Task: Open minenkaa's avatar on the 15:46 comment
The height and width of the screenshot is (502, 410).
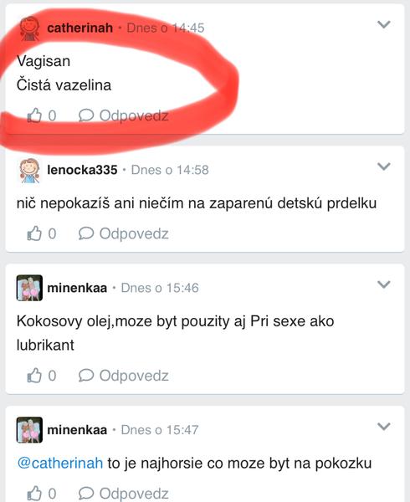Action: pyautogui.click(x=29, y=288)
